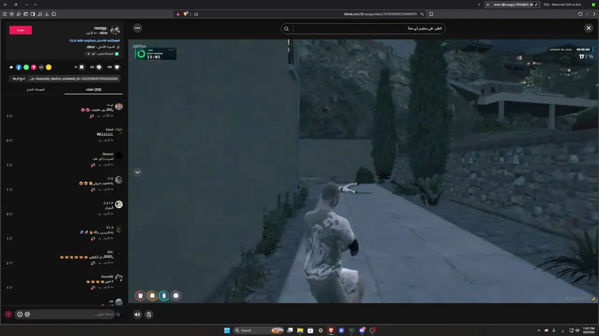The width and height of the screenshot is (599, 336).
Task: Open the Windows Start menu
Action: [x=227, y=330]
